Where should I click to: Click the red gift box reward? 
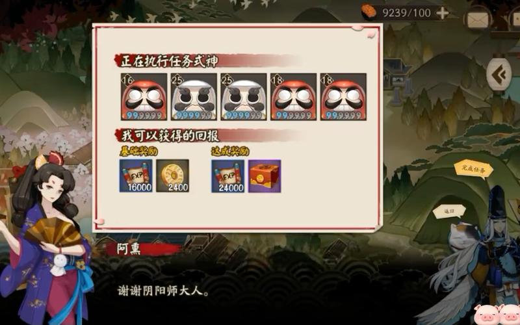265,175
